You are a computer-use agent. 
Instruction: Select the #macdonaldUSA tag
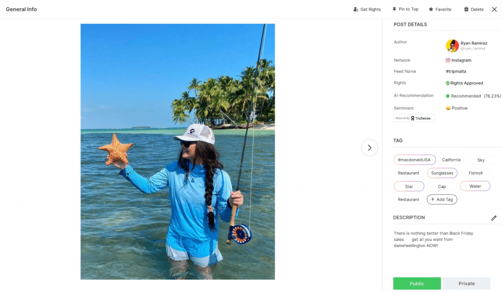pyautogui.click(x=415, y=159)
